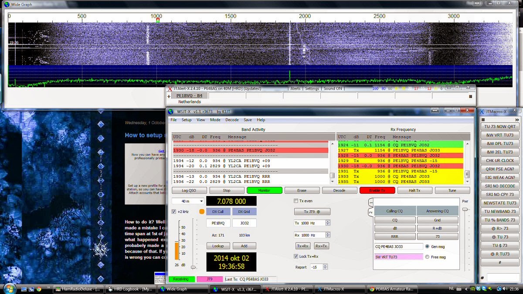
Task: Open the Help menu in WSJT-X
Action: 261,120
